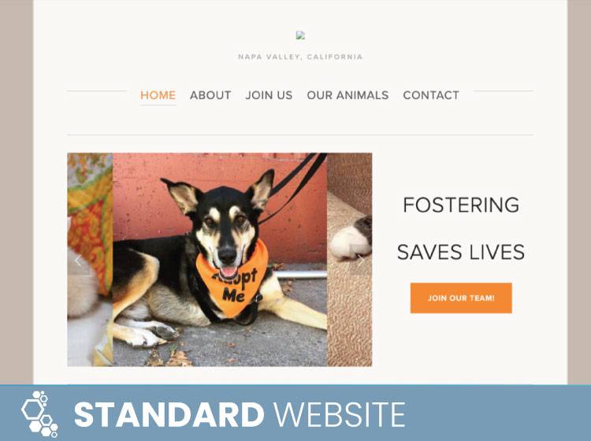Click the SAVES LIVES heading text
591x441 pixels.
click(461, 252)
